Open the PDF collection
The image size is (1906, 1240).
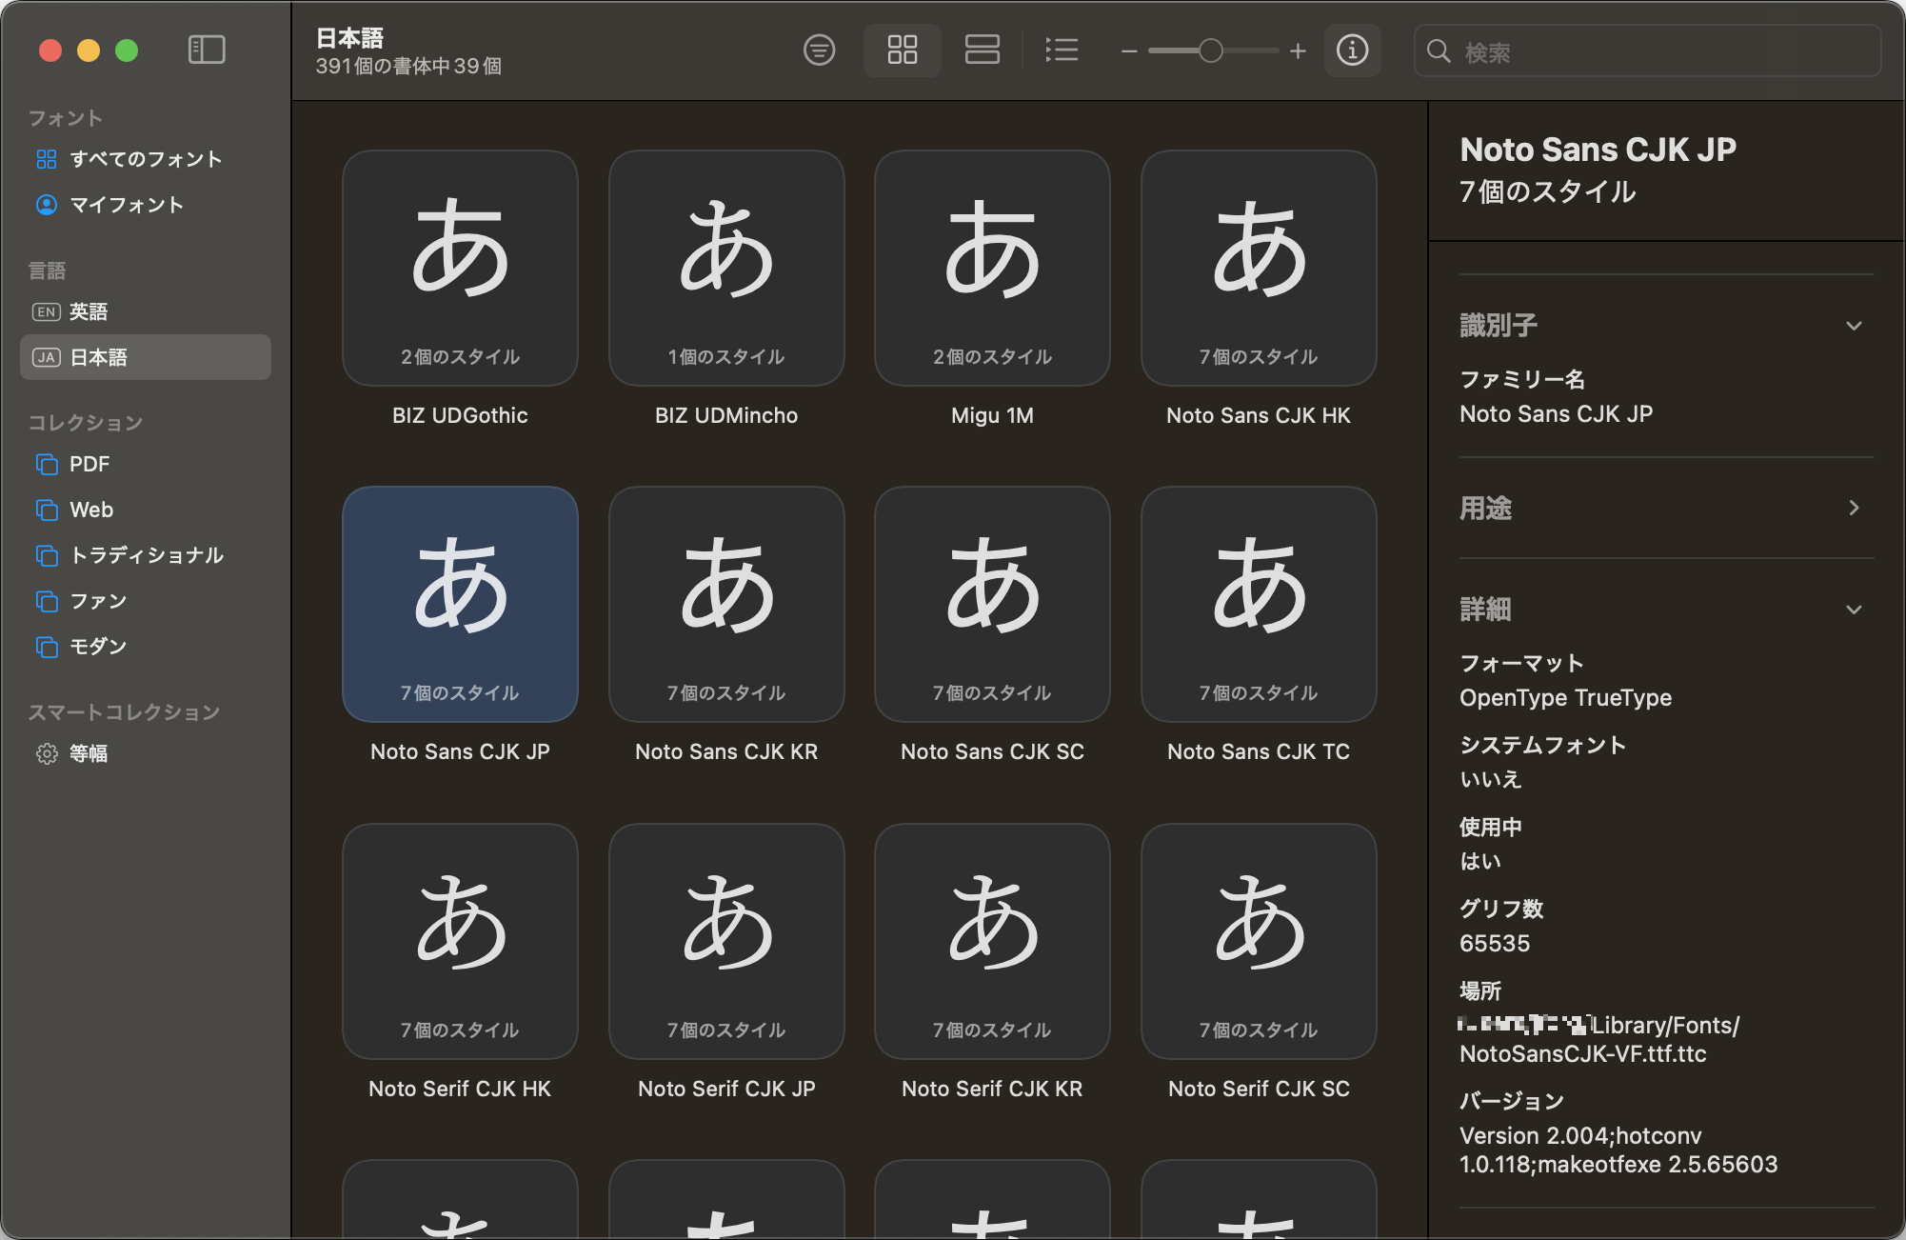tap(145, 464)
